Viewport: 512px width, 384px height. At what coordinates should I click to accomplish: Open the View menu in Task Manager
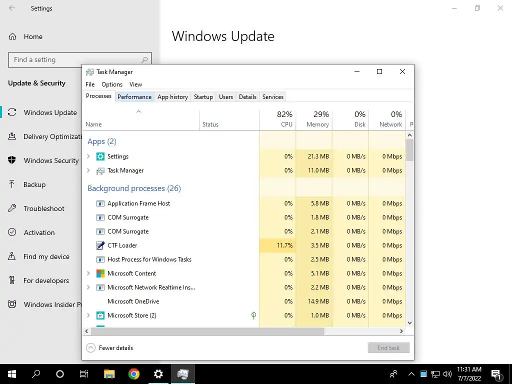(135, 84)
